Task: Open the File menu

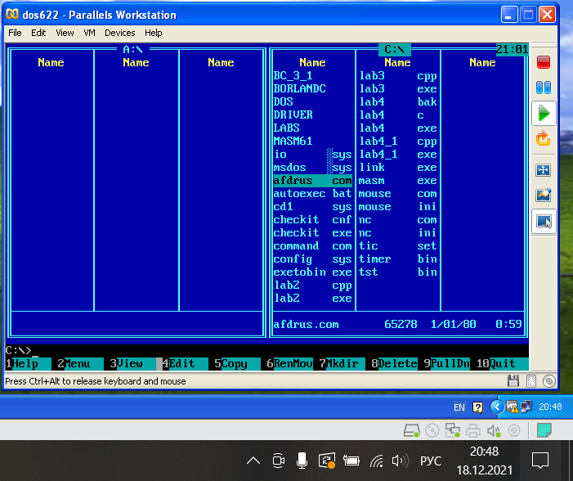Action: click(x=15, y=33)
